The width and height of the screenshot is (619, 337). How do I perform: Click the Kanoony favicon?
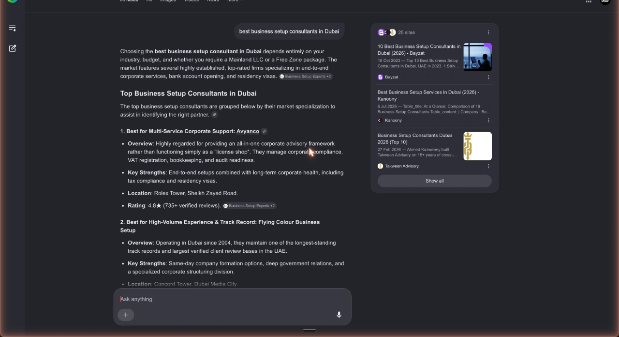tap(380, 120)
